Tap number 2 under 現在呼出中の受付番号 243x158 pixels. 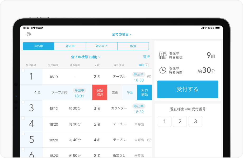click(x=180, y=121)
